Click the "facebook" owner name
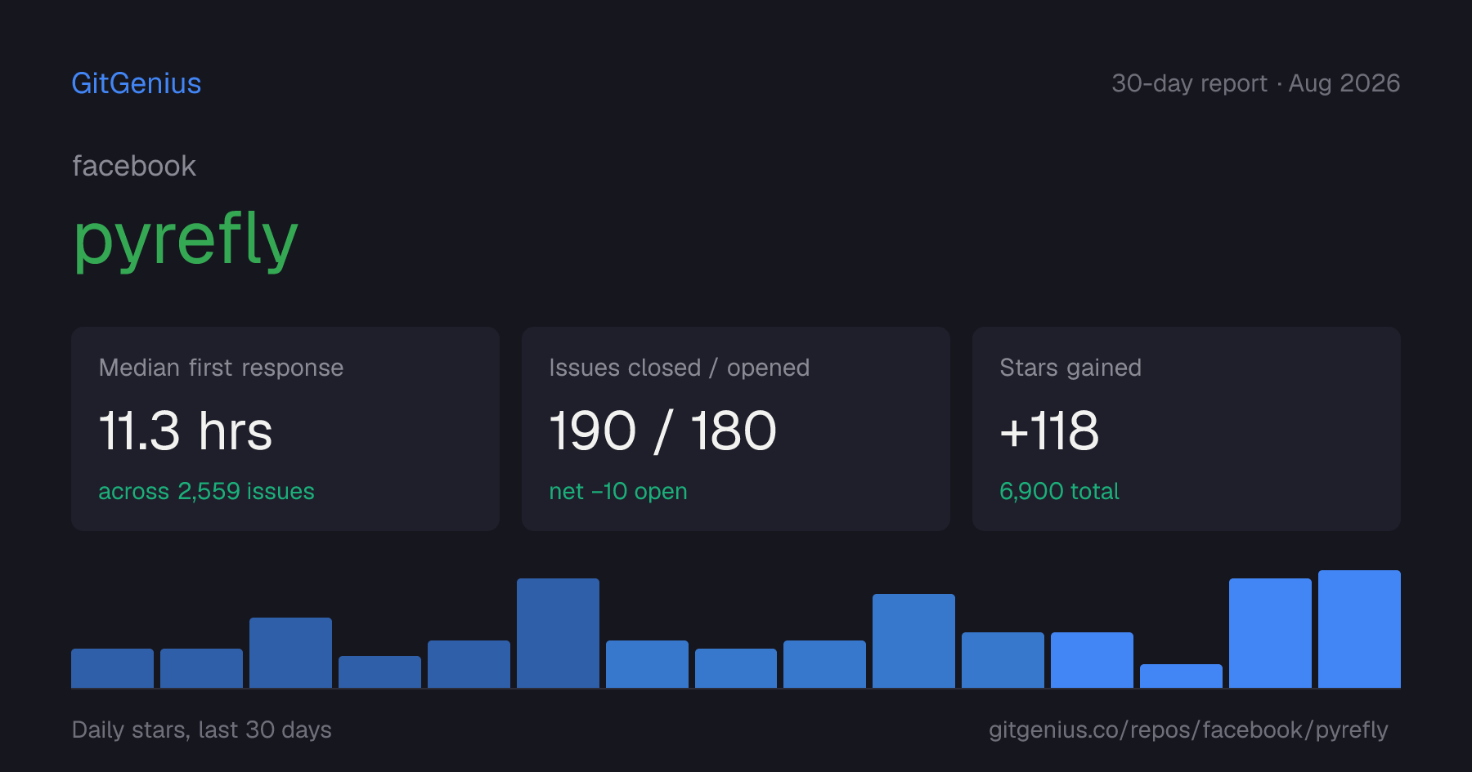This screenshot has height=772, width=1472. (x=134, y=166)
